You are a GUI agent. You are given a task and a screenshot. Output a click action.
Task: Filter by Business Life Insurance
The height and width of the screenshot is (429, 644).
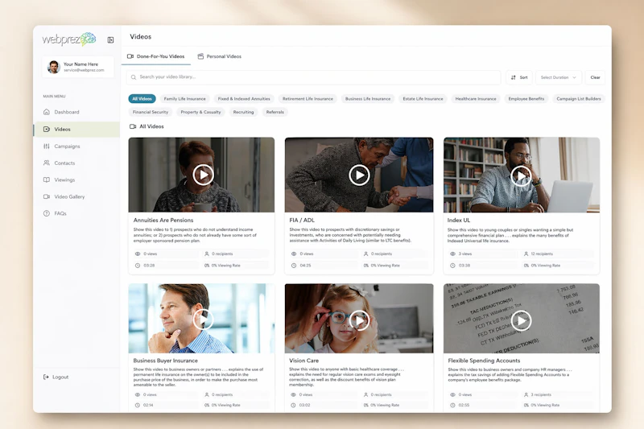(x=368, y=99)
